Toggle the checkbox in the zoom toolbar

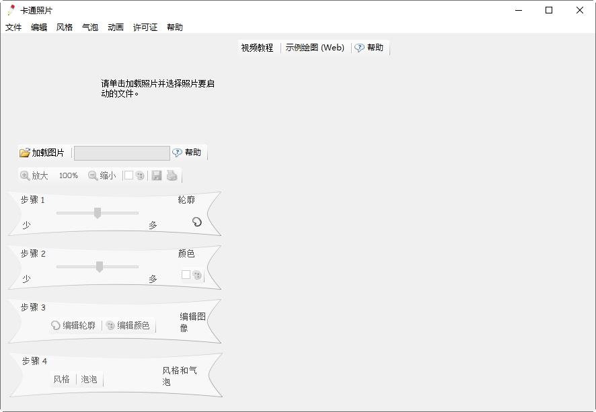click(x=129, y=175)
